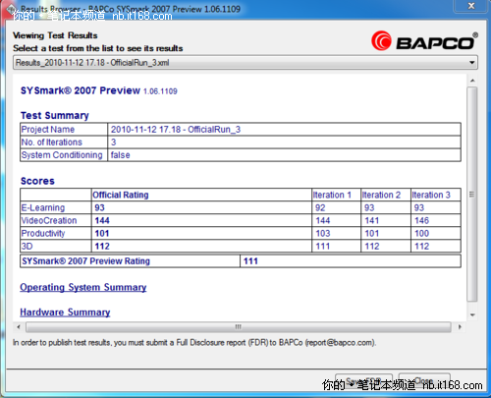This screenshot has height=398, width=491.
Task: Open the Operating System Summary link
Action: [83, 287]
